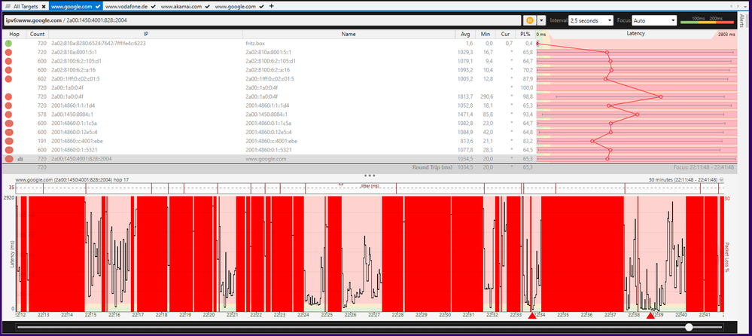Close the All Targets tab
Image resolution: width=752 pixels, height=336 pixels.
pyautogui.click(x=44, y=6)
